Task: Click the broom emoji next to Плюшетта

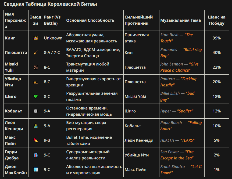Action: point(35,53)
